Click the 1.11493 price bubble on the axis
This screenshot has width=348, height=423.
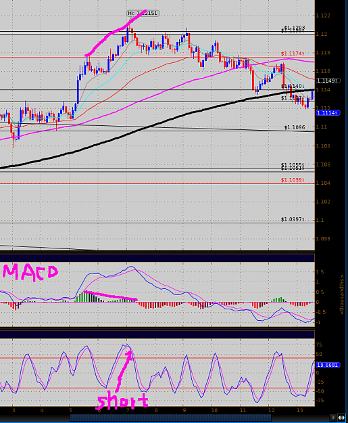click(x=328, y=81)
